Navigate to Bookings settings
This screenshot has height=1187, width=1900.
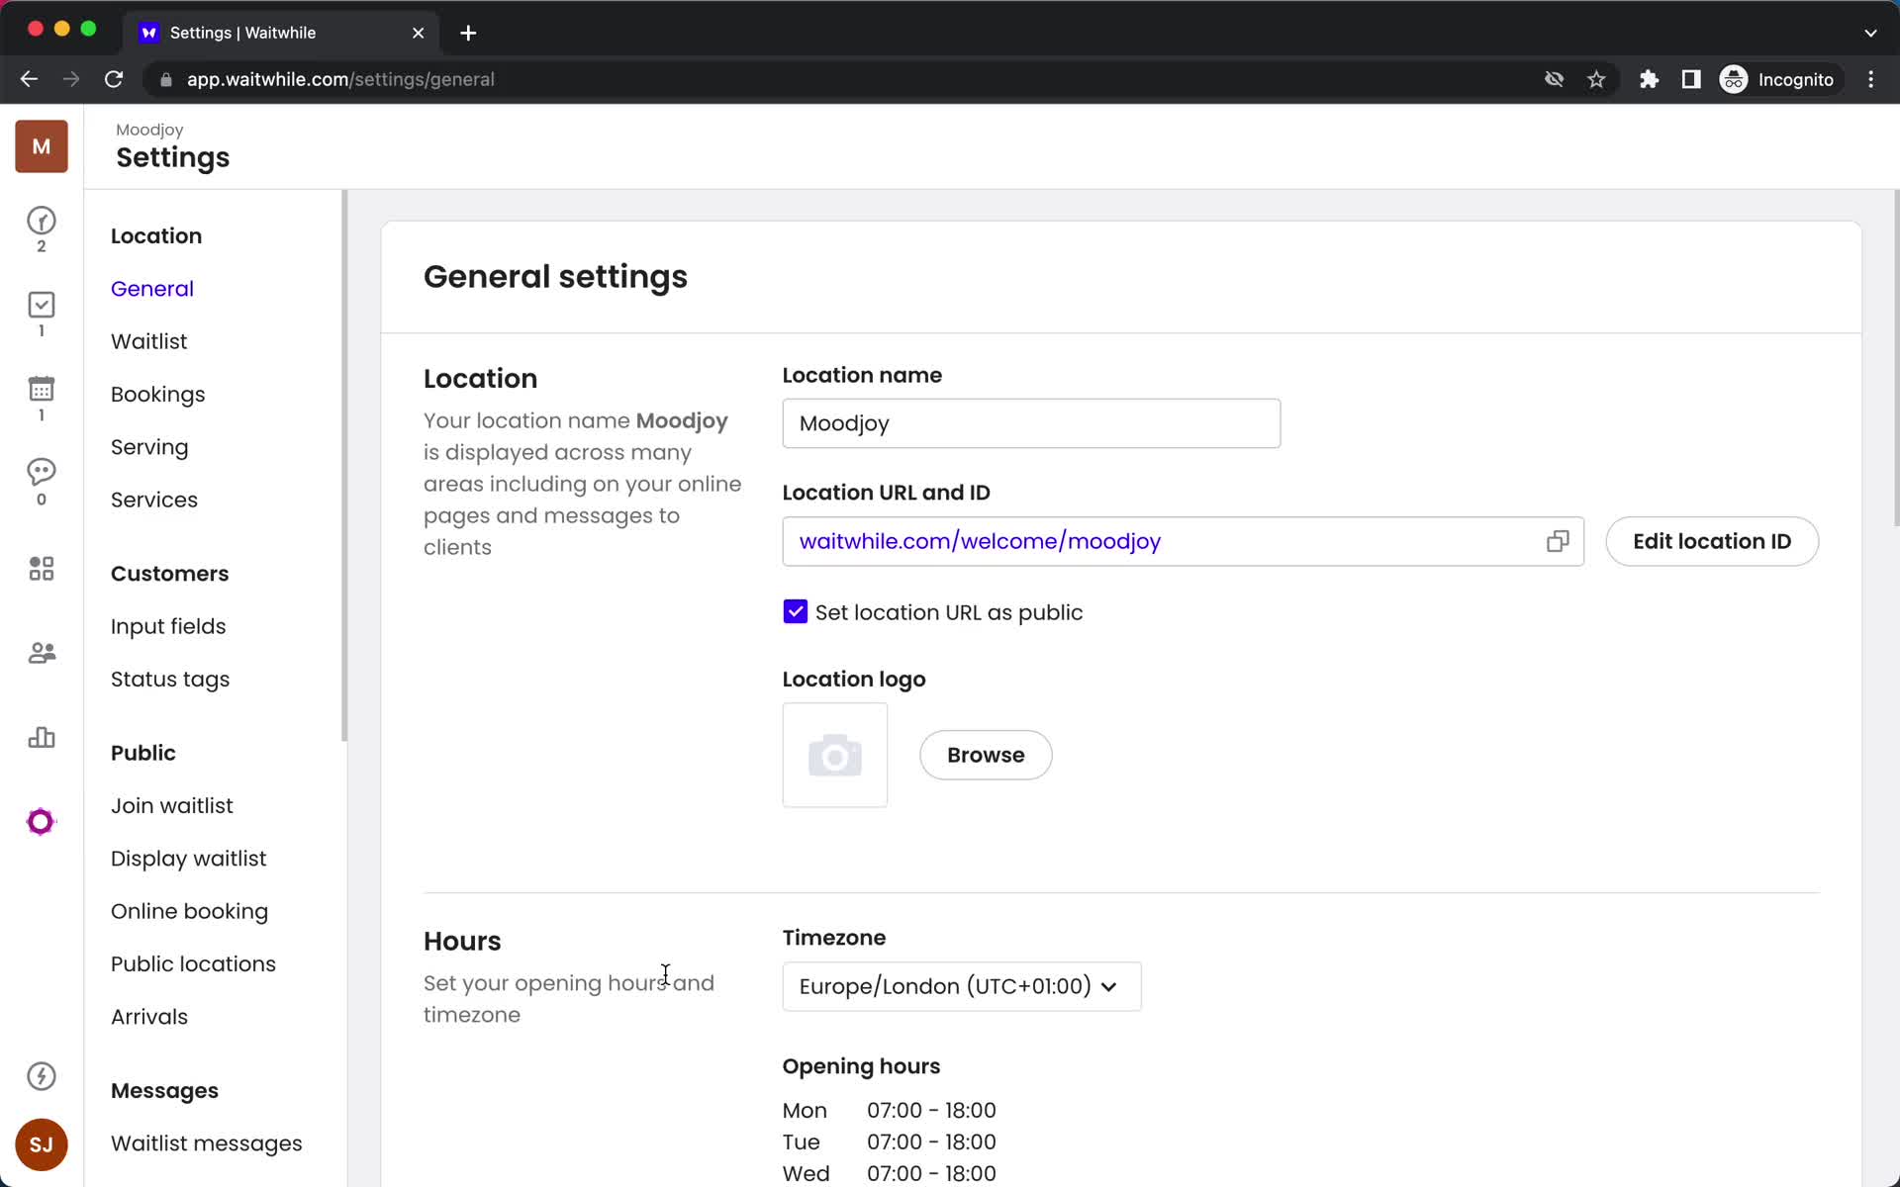click(157, 396)
